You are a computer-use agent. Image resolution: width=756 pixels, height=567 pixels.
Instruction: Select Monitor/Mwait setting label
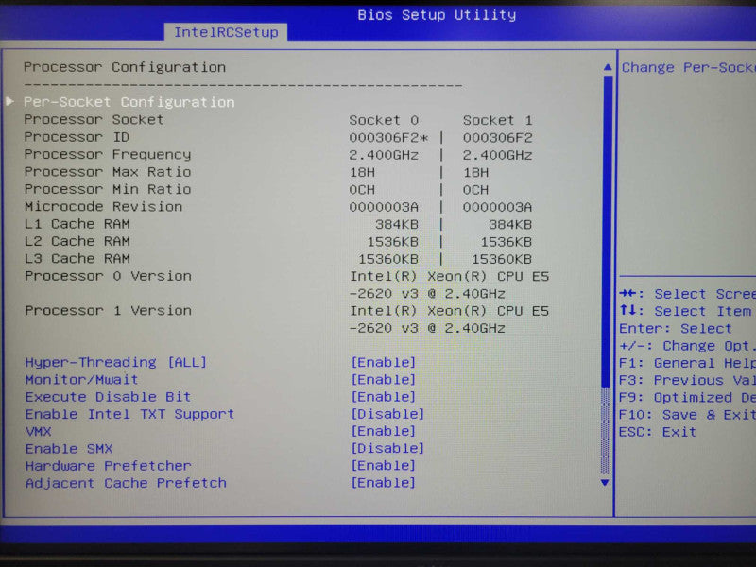(x=81, y=380)
